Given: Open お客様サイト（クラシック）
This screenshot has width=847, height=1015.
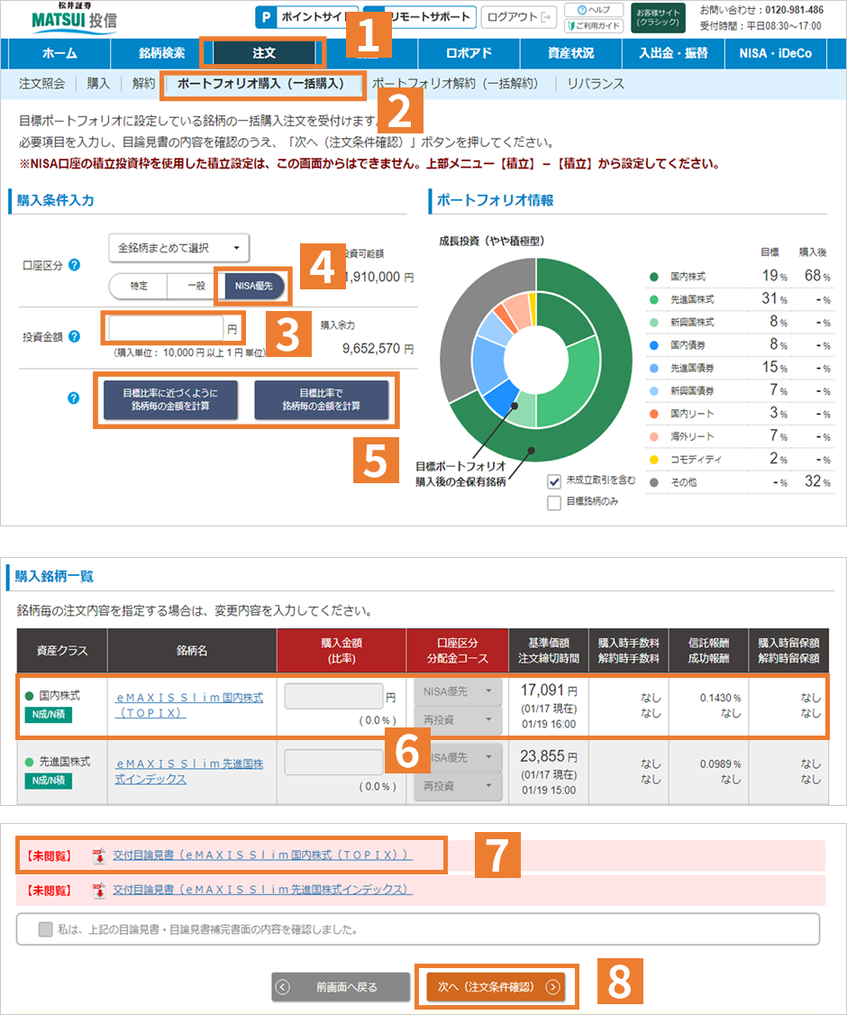Looking at the screenshot, I should pos(658,17).
